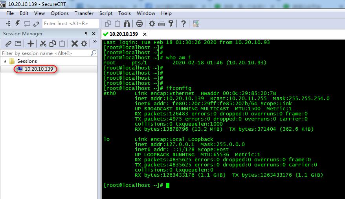Screen dimensions: 345x199
Task: Delete session with the X icon
Action: pos(75,44)
